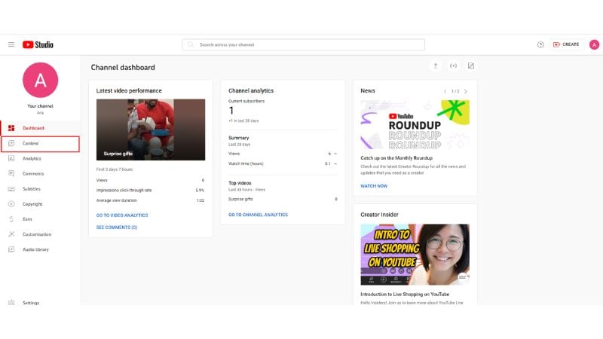
Task: Open Earn in the sidebar
Action: click(41, 219)
